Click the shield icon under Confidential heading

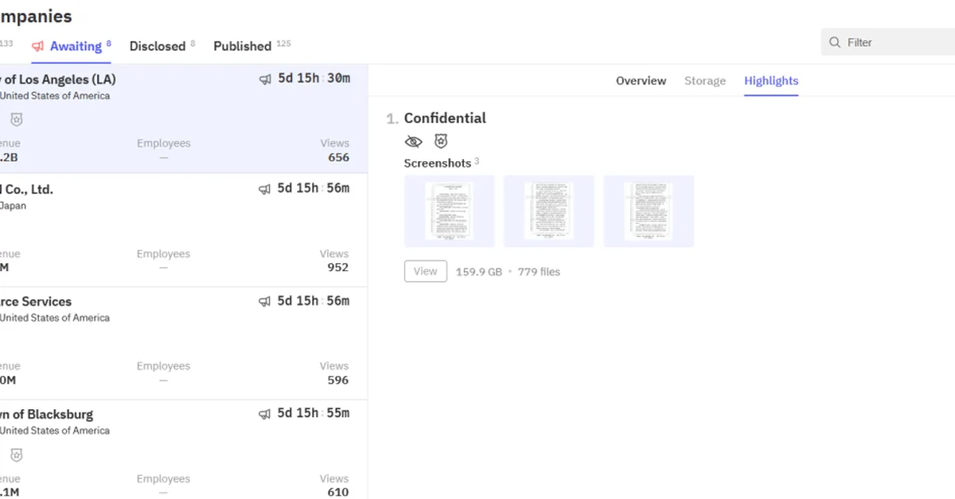(441, 141)
